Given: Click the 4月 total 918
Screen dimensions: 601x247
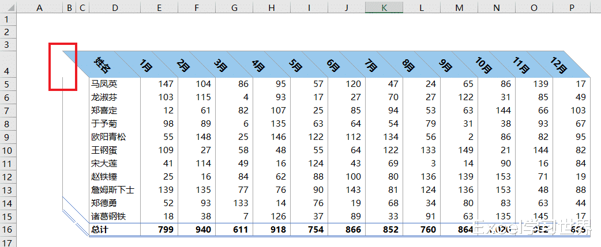Looking at the screenshot, I should point(272,229).
